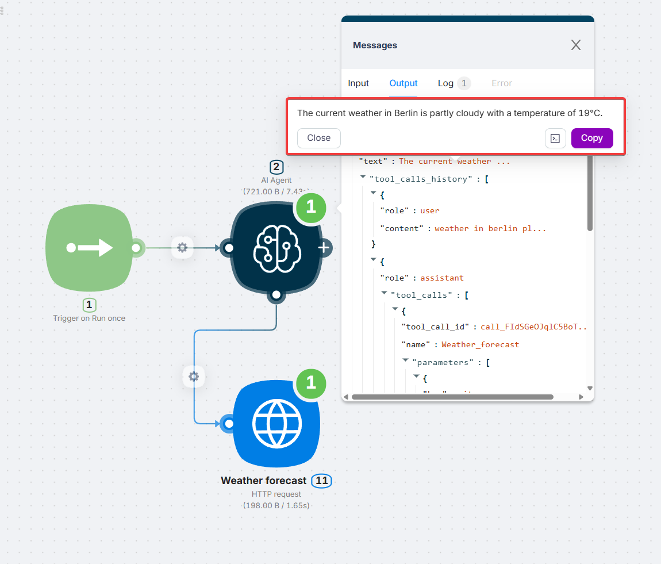The width and height of the screenshot is (661, 564).
Task: Collapse the tool_calls_history array
Action: pyautogui.click(x=363, y=178)
